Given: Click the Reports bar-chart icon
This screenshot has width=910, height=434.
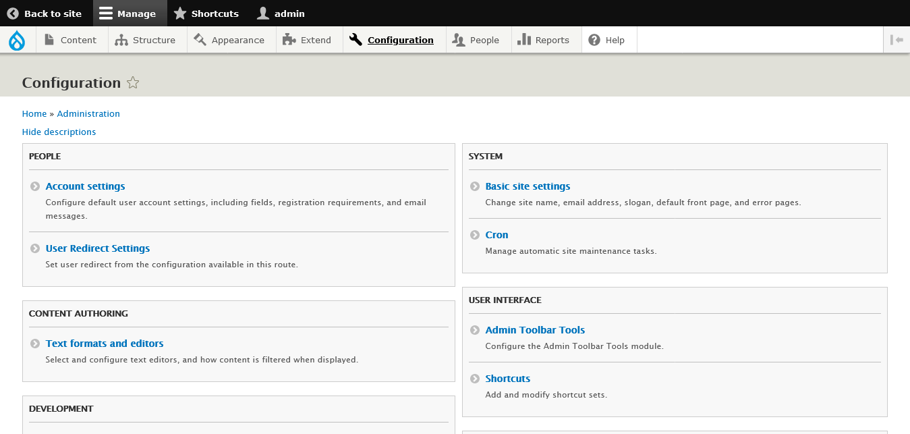Looking at the screenshot, I should coord(525,40).
